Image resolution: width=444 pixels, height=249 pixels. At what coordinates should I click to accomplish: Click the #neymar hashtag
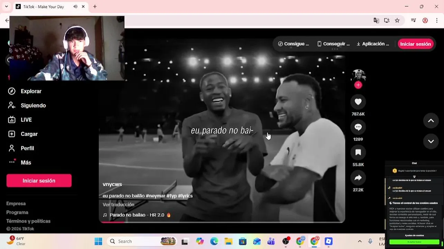pos(155,196)
